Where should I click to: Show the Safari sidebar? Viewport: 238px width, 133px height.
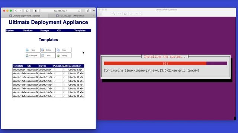(27, 11)
